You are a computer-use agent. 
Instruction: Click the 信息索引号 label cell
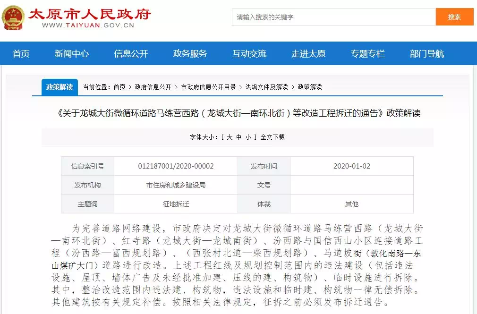click(x=88, y=166)
